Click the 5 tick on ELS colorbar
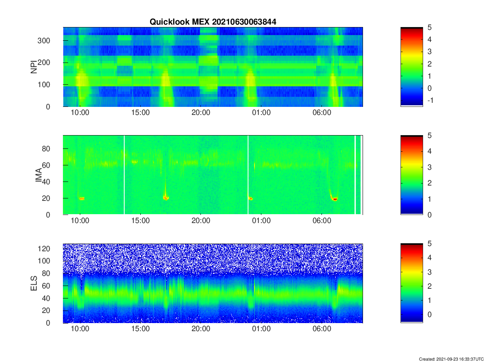Viewport: 484px width, 363px height. point(430,244)
